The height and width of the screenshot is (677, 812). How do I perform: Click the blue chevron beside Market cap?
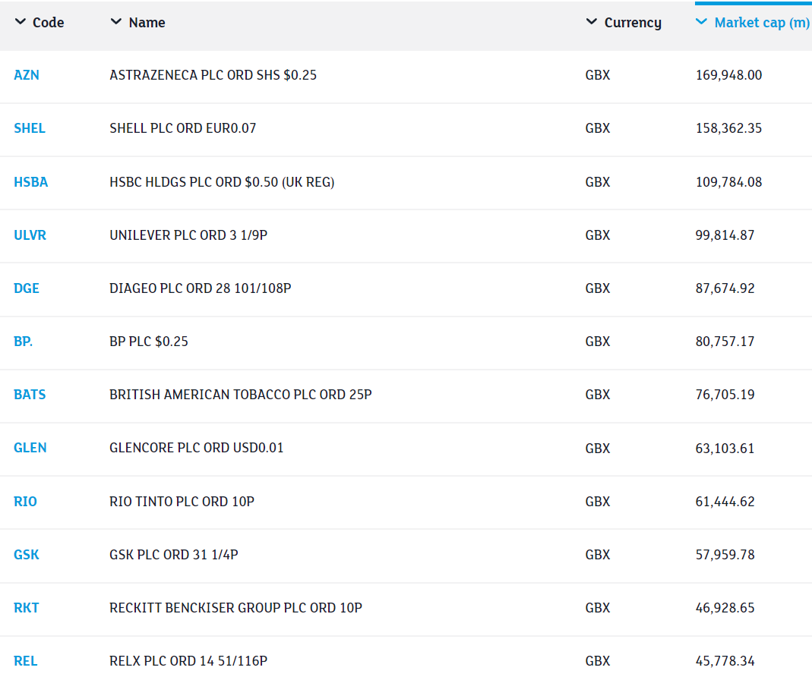[701, 22]
